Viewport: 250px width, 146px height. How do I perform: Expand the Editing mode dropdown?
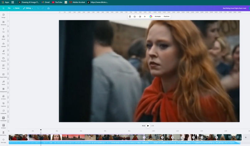click(x=28, y=8)
